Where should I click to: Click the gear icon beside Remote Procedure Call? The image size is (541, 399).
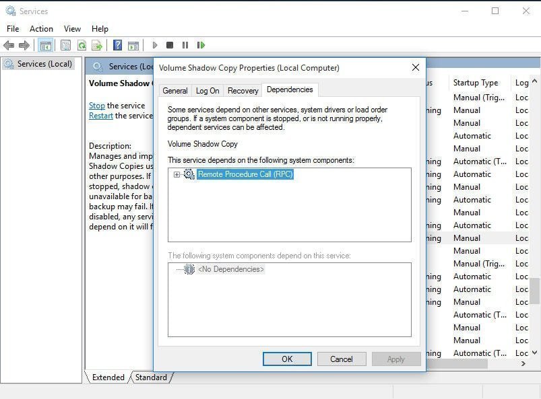(189, 174)
